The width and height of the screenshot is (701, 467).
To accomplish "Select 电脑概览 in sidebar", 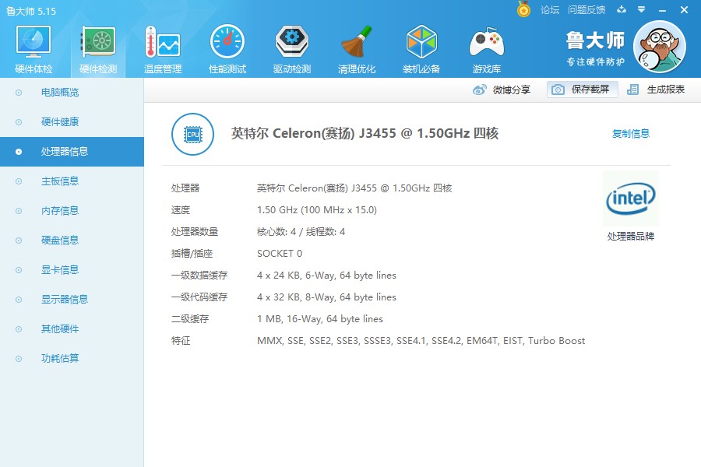I will 72,93.
